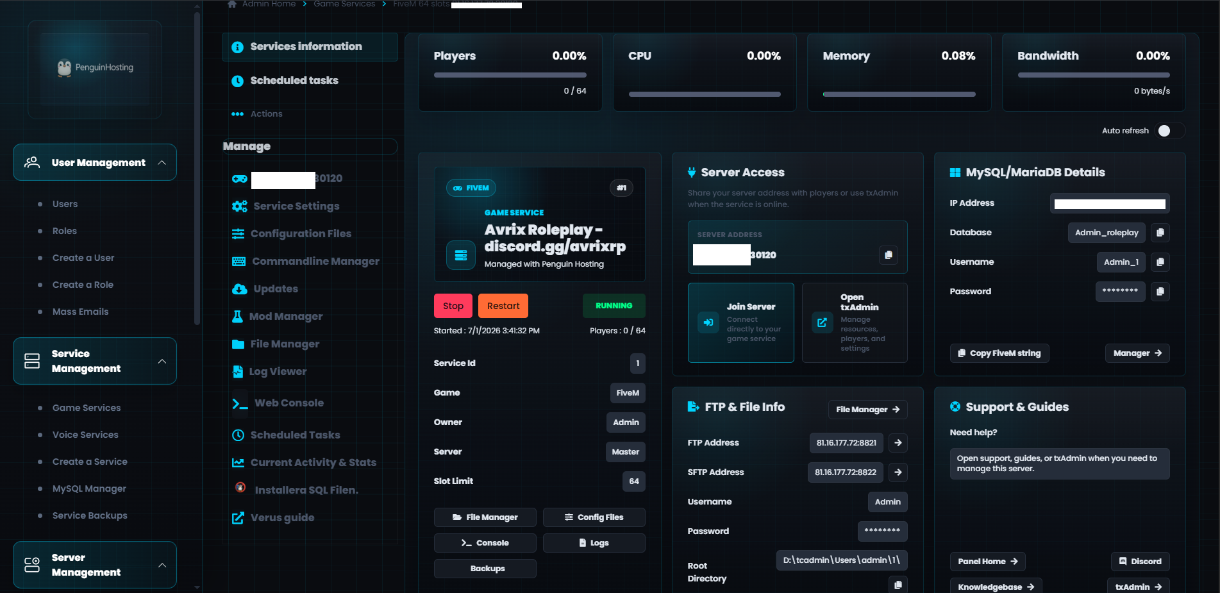
Task: Open Service Backups in the sidebar
Action: pyautogui.click(x=90, y=515)
